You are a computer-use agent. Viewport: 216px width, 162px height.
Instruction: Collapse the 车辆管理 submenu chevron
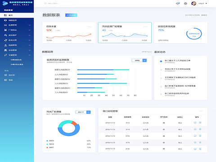coord(30,55)
